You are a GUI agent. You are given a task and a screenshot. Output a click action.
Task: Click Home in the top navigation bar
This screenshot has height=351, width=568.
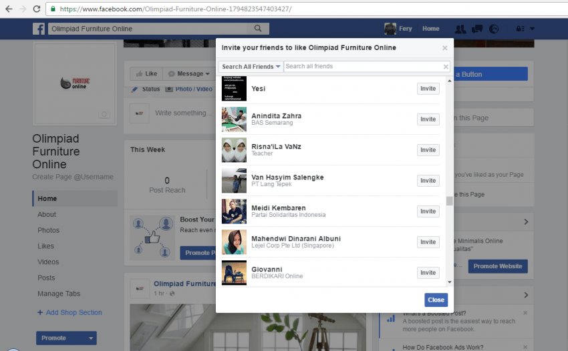pyautogui.click(x=431, y=29)
